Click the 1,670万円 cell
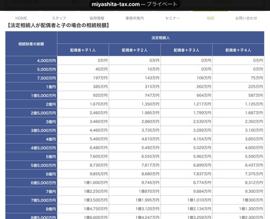The height and width of the screenshot is (219, 270). tap(83, 104)
